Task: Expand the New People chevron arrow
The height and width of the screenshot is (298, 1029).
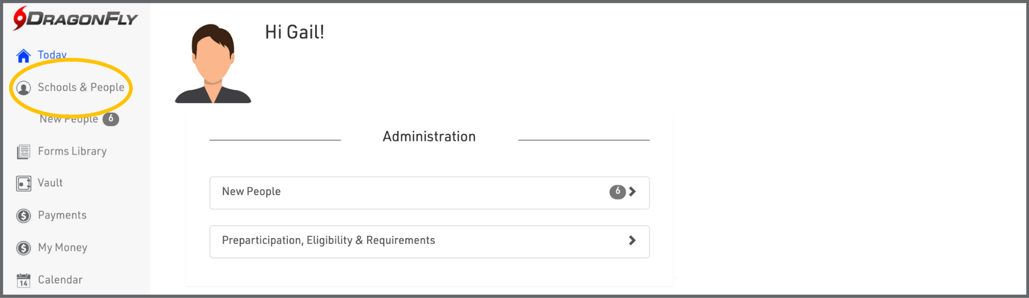Action: pyautogui.click(x=632, y=192)
